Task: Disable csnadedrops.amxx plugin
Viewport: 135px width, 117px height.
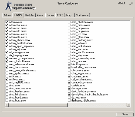Action: pyautogui.click(x=69, y=82)
